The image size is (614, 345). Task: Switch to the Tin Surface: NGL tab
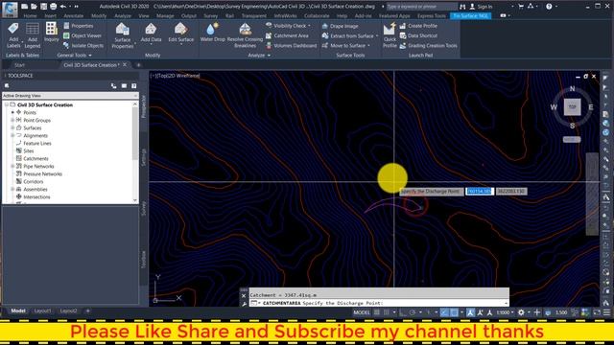(471, 15)
